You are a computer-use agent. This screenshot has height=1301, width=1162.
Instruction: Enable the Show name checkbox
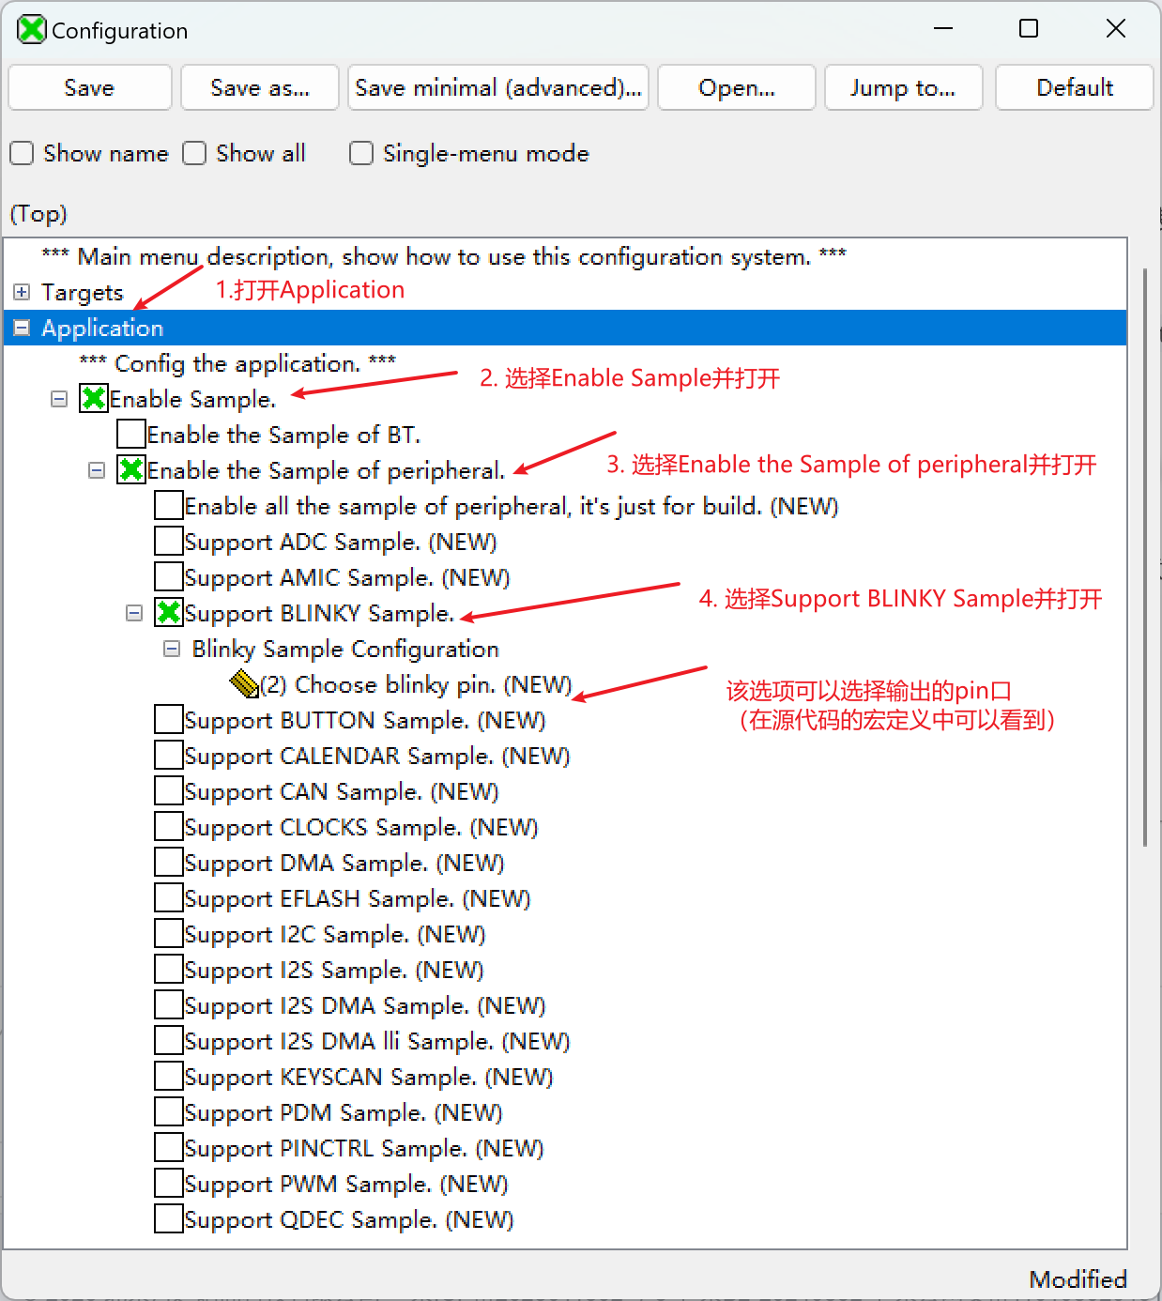22,153
